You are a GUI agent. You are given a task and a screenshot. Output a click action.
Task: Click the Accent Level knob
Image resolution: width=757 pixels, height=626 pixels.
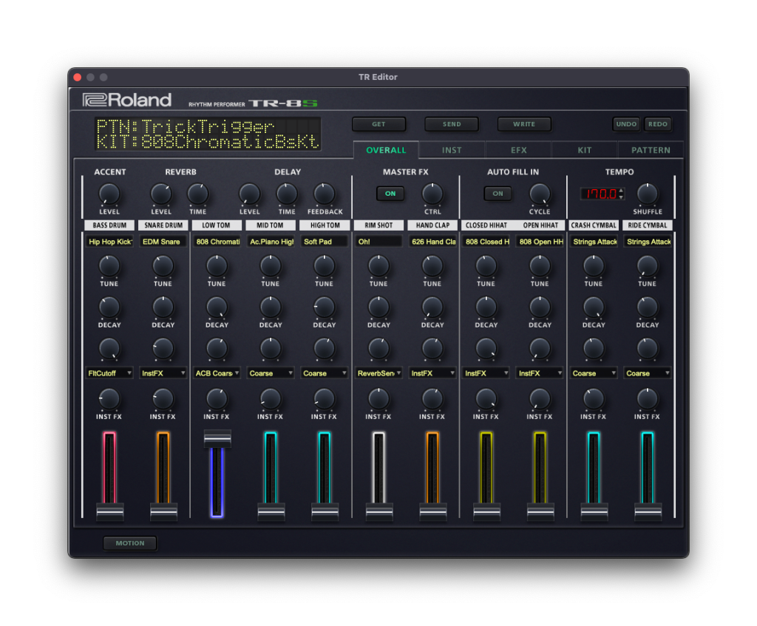[x=109, y=194]
